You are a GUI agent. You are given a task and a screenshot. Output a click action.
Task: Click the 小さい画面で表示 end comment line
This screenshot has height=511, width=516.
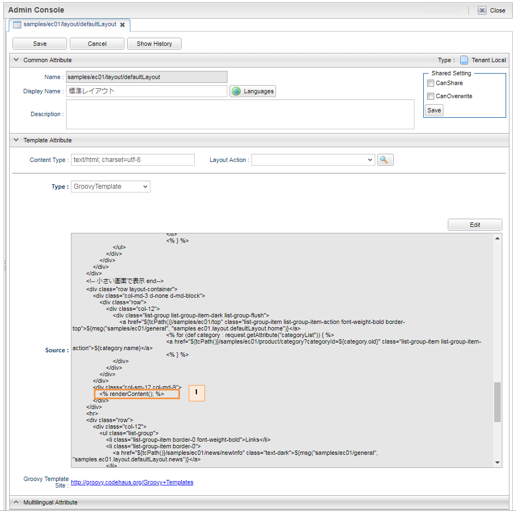(x=125, y=281)
